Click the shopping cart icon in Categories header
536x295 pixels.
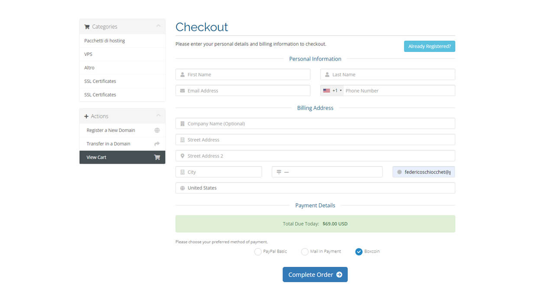(x=87, y=27)
